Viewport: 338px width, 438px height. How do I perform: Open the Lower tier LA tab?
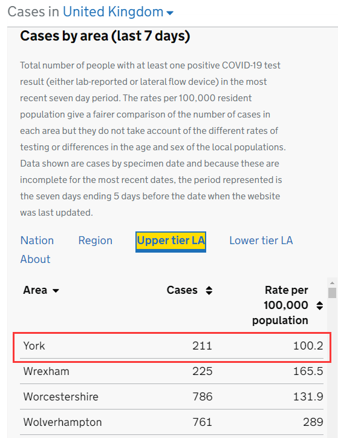[261, 241]
